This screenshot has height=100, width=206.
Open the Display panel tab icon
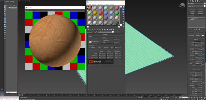point(198,1)
